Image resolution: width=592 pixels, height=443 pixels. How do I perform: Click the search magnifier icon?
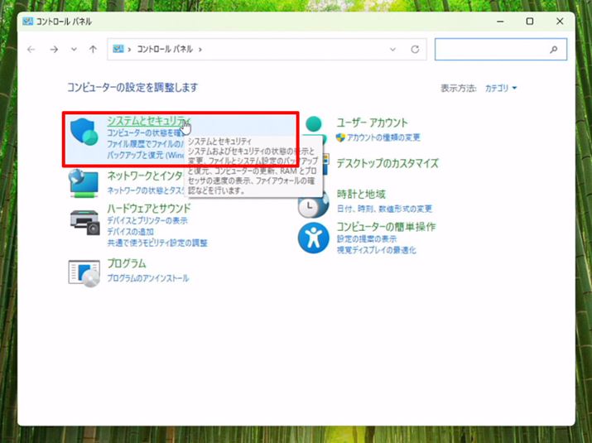click(x=553, y=49)
